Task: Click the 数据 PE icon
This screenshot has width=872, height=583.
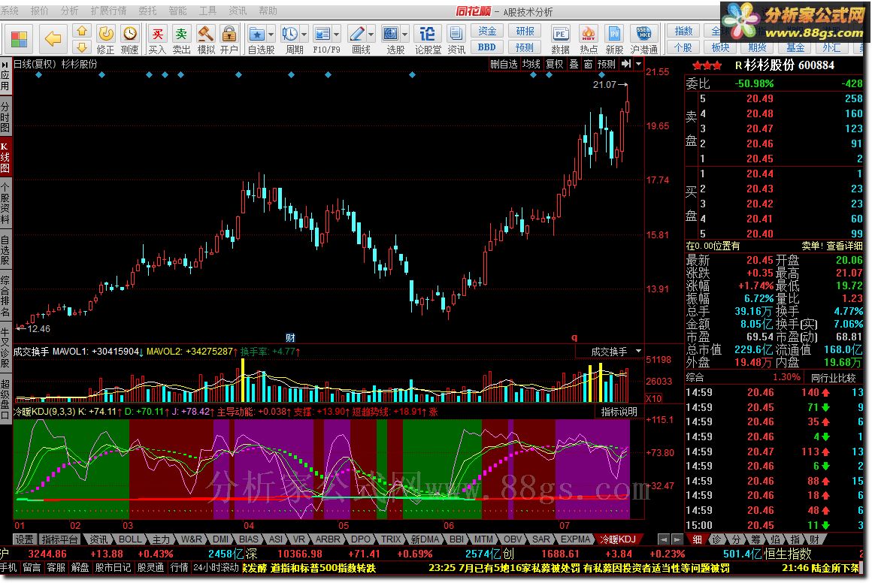Action: pos(560,34)
